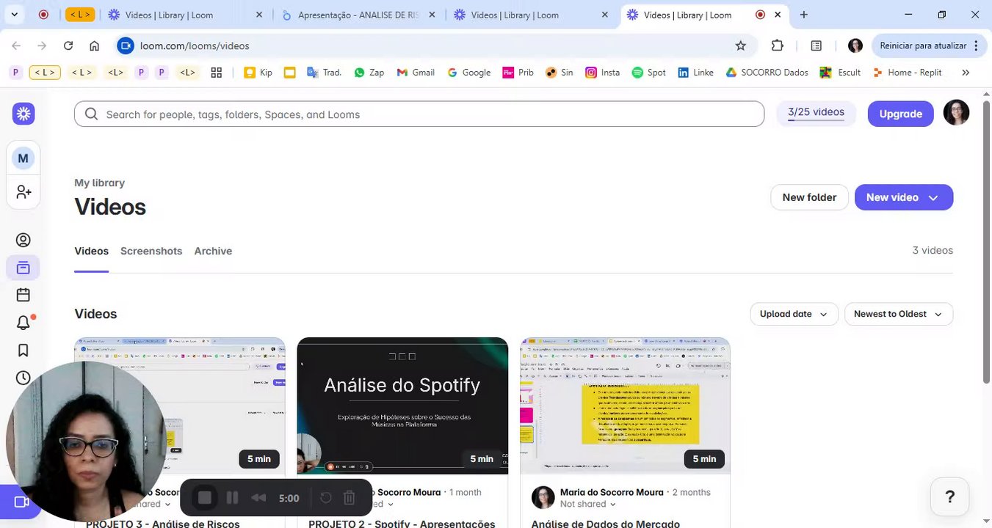Open the help question mark button
992x528 pixels.
click(x=949, y=496)
